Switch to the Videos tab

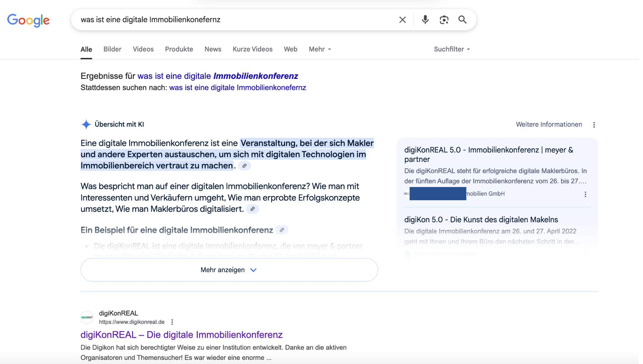coord(143,49)
